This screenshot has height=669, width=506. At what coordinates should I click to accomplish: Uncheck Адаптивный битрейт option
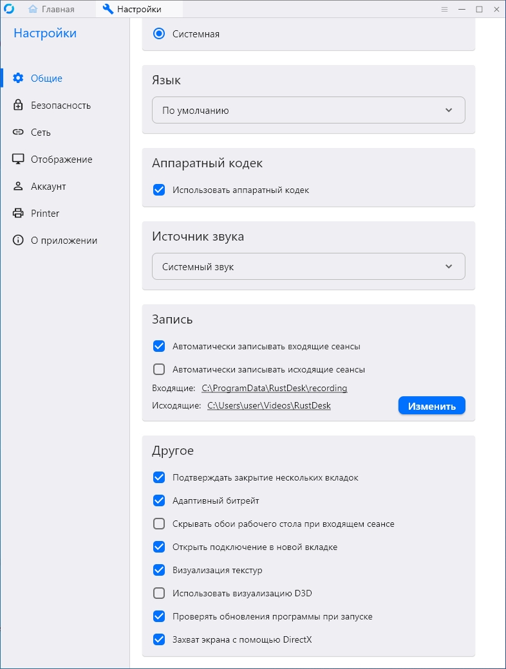pos(159,500)
